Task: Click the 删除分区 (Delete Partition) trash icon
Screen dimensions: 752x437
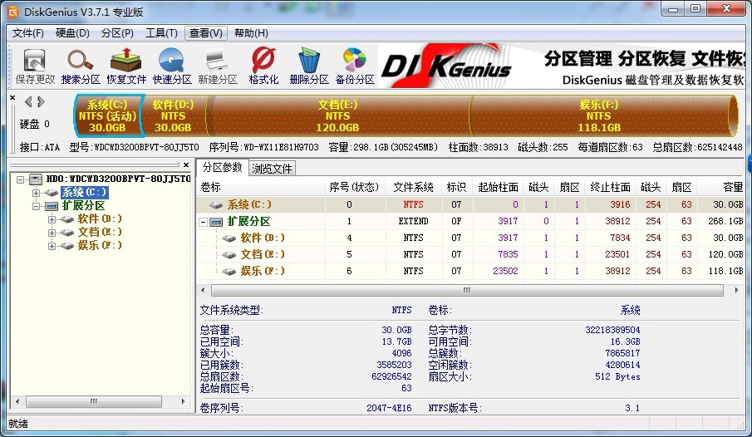Action: (x=309, y=66)
